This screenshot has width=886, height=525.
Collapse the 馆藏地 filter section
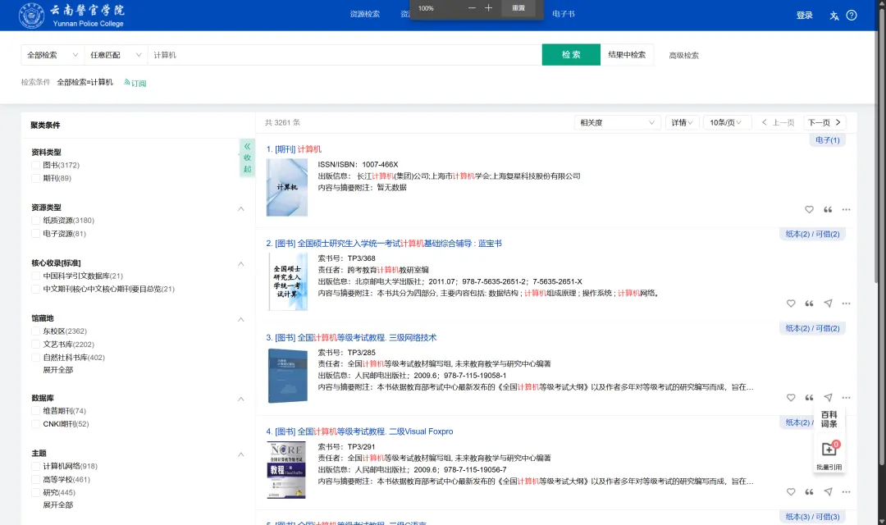click(x=240, y=317)
